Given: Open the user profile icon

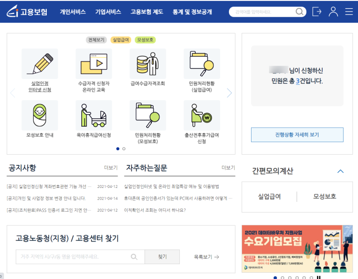Looking at the screenshot, I should click(x=333, y=12).
